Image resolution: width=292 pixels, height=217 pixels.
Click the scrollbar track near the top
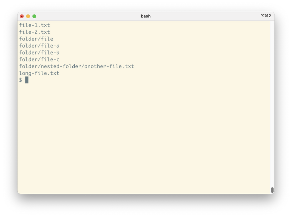[x=272, y=37]
